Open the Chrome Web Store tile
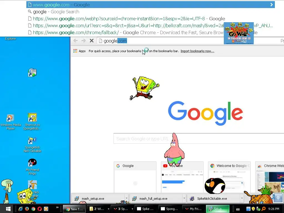Viewport: 284px width, 213px height. 270,177
